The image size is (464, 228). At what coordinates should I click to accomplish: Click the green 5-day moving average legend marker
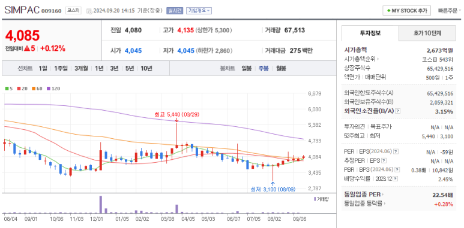tap(7, 88)
